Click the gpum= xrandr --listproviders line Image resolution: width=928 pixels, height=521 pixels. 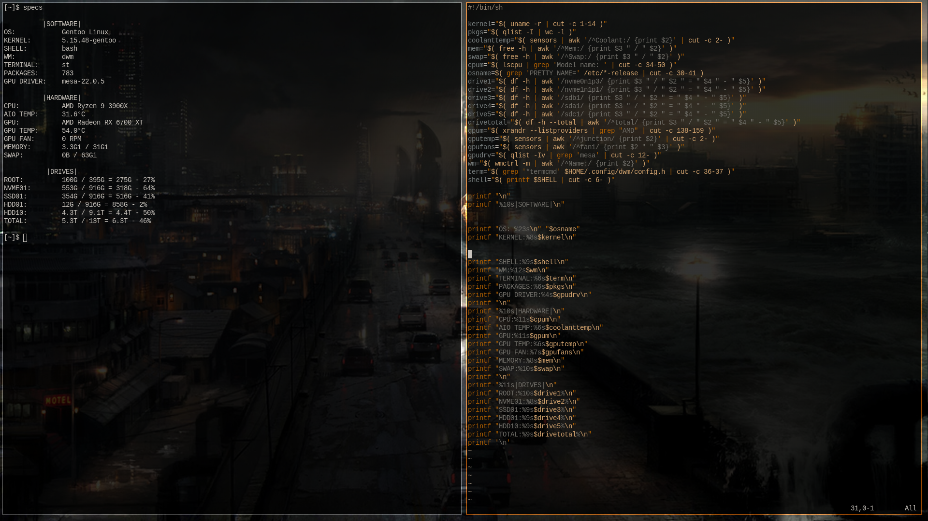click(x=592, y=131)
